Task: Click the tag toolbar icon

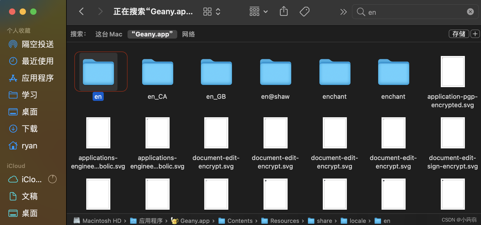Action: [305, 12]
